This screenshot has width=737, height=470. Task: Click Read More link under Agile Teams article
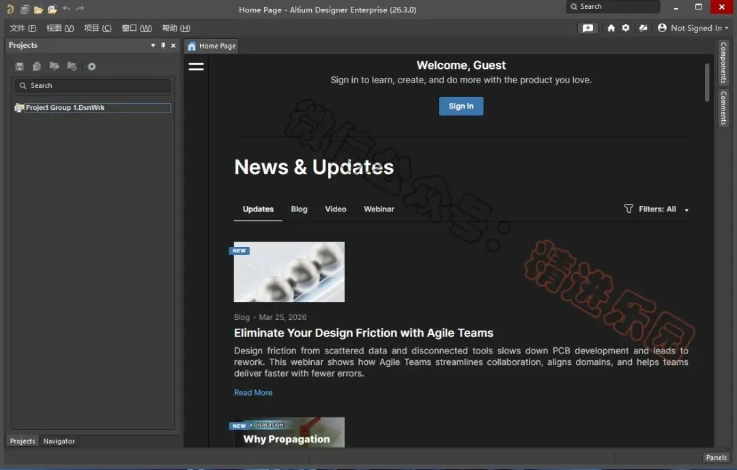pos(253,392)
